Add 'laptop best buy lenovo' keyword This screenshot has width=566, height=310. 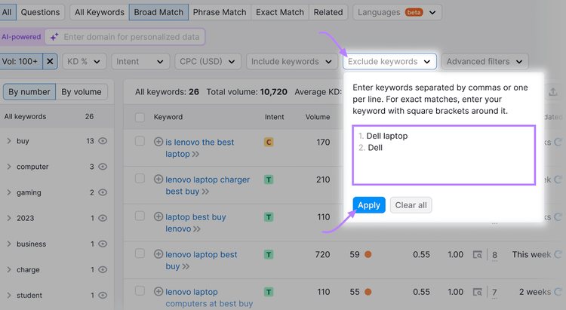158,216
